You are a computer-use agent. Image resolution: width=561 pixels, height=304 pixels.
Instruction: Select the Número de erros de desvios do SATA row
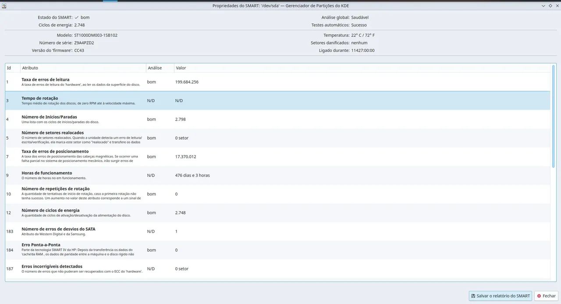point(278,231)
